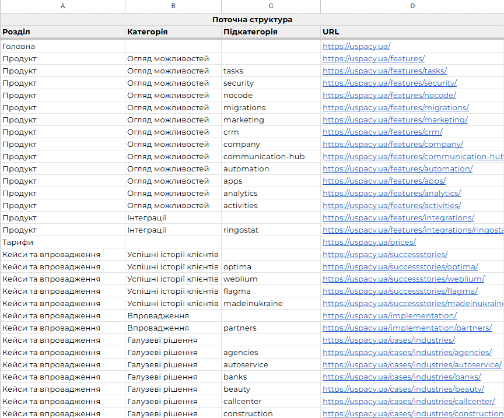Open the features/tasks/ URL link

384,71
